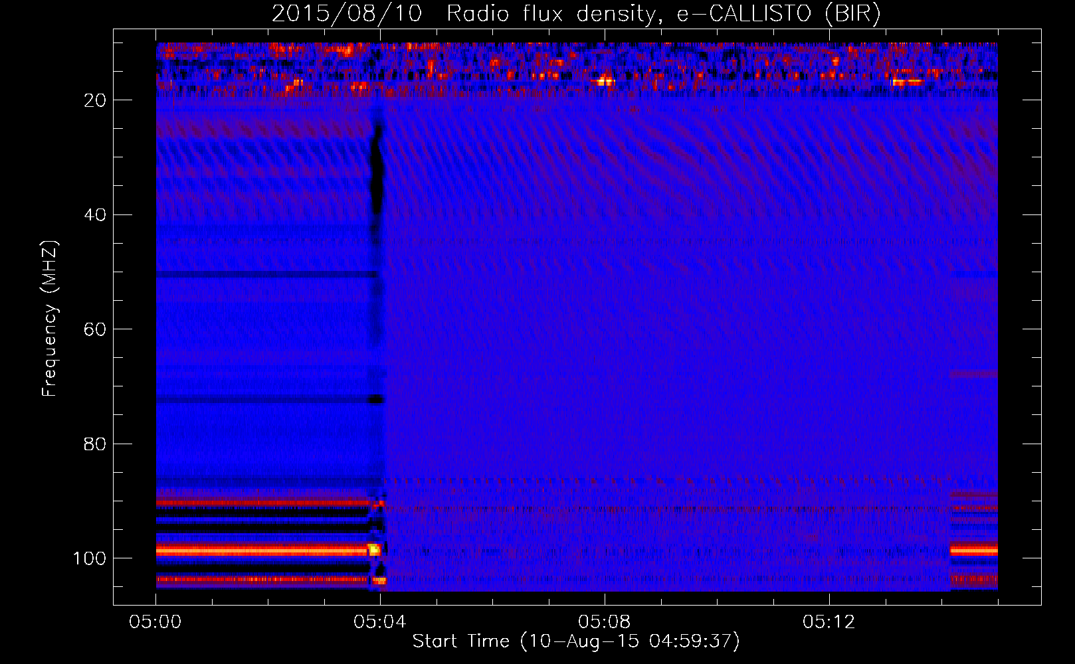This screenshot has height=664, width=1075.
Task: Click the 40 MHz frequency tick label
Action: [96, 214]
